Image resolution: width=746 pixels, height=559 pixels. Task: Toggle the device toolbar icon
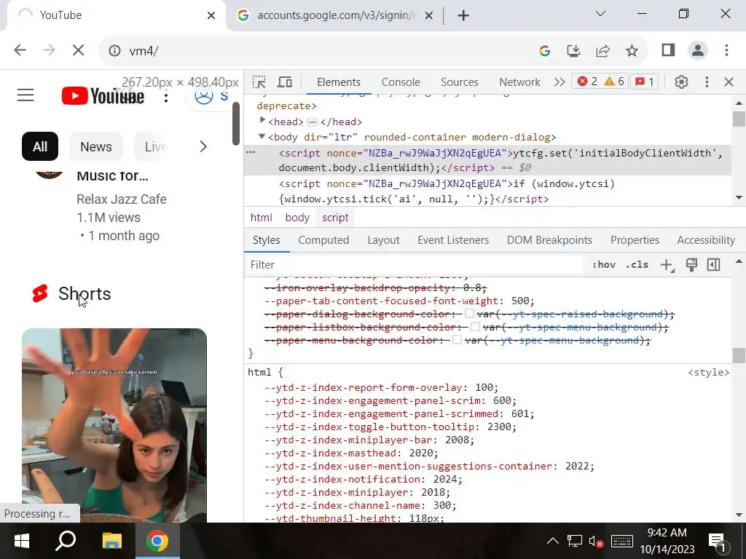(285, 82)
